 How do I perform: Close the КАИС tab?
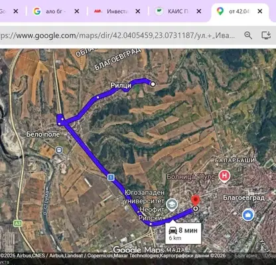point(199,11)
